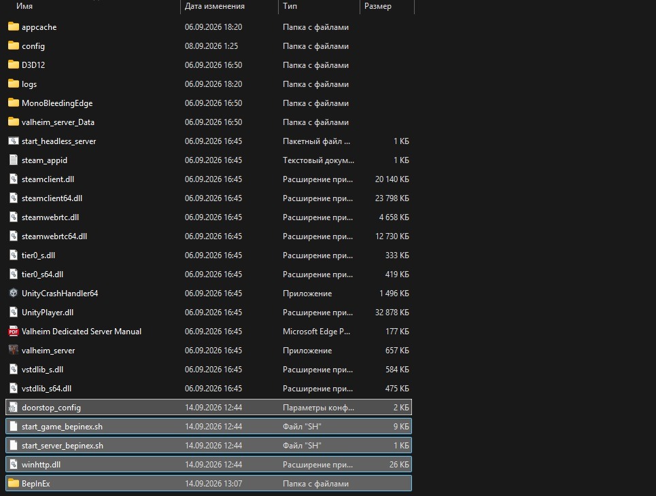Click the BepInEx folder icon
The image size is (656, 496).
point(14,484)
